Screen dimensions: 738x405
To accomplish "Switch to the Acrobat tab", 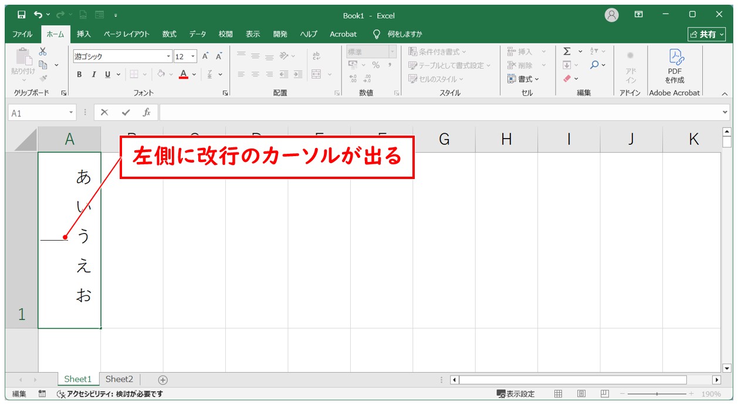I will tap(343, 34).
